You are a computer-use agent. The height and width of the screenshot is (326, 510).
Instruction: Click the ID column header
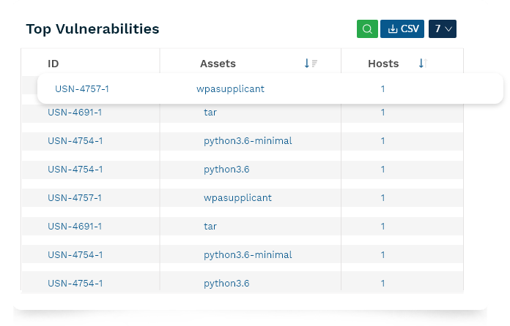(53, 64)
